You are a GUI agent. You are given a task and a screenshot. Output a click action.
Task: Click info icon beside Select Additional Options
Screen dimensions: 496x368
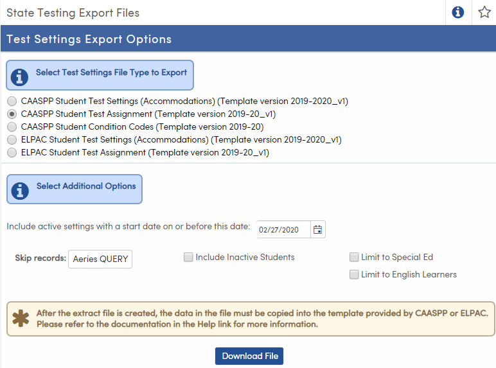[x=20, y=191]
